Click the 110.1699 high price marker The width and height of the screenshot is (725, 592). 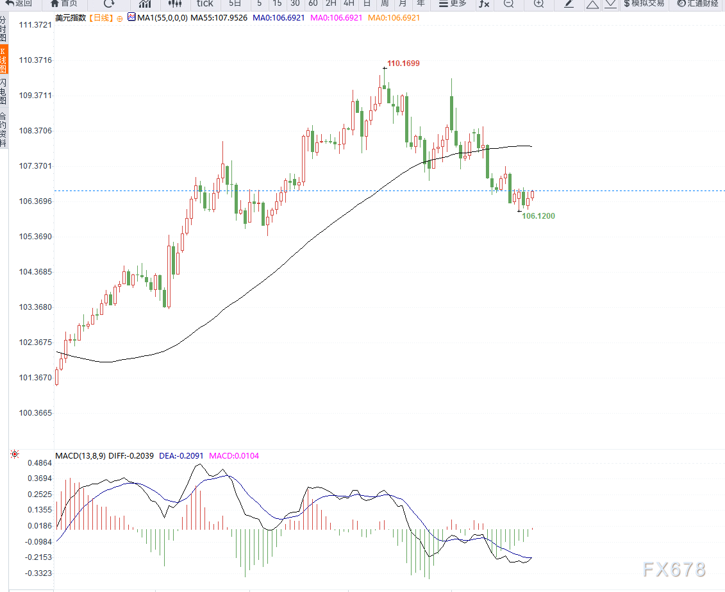403,63
